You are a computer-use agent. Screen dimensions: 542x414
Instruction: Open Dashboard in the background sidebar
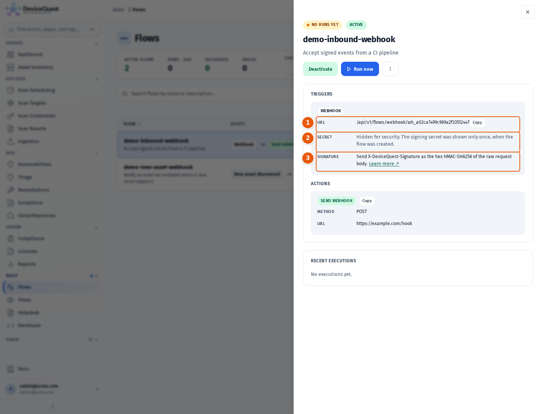tap(52, 55)
